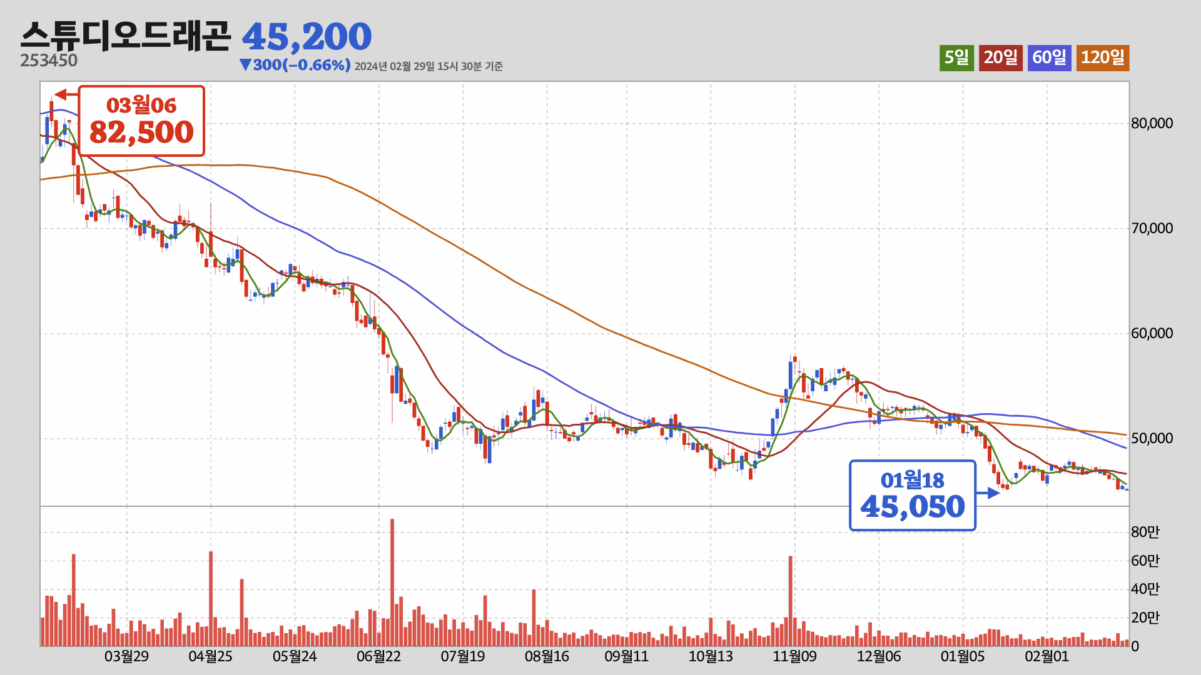
Task: Click the 02월01 date axis label
Action: pos(1047,656)
